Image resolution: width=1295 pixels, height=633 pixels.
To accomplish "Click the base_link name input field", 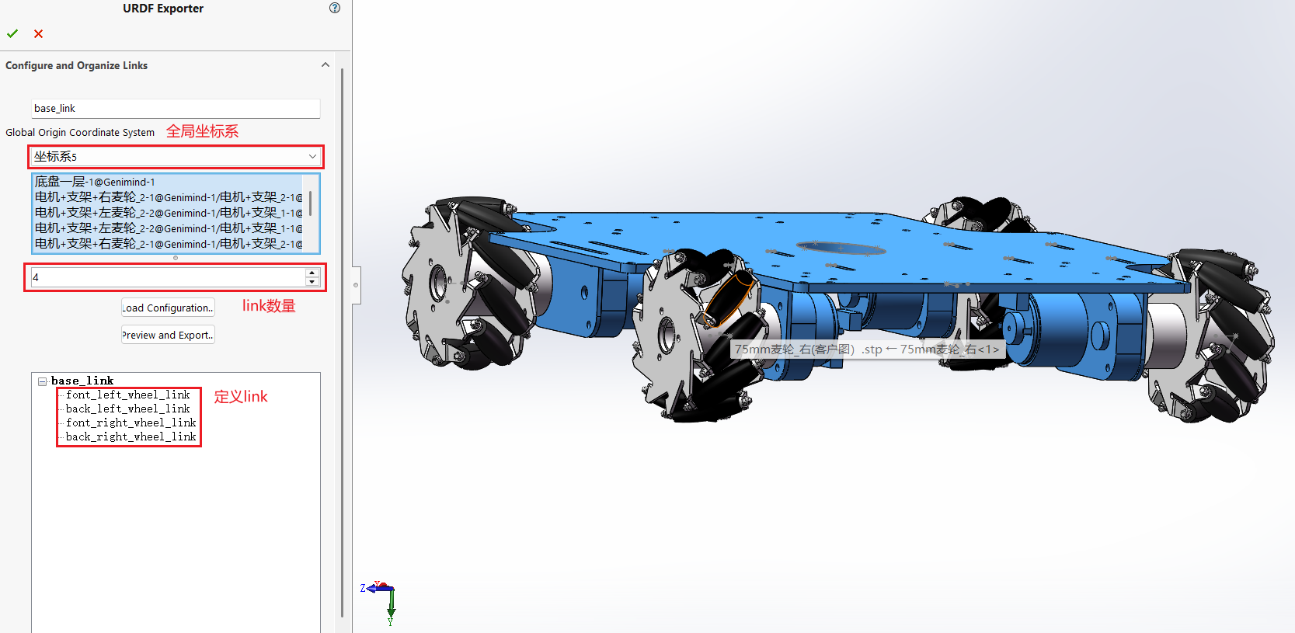I will click(x=175, y=109).
